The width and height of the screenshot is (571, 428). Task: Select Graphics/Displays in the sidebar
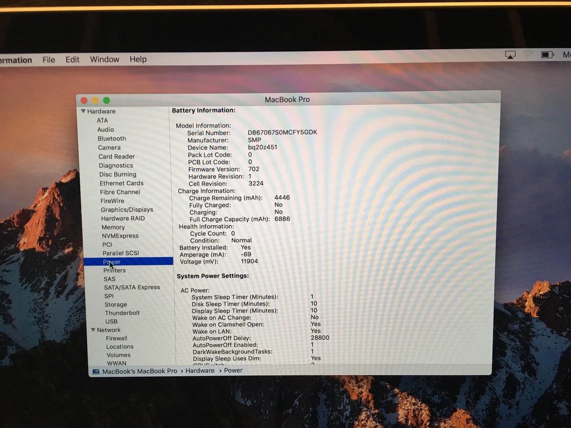[127, 210]
